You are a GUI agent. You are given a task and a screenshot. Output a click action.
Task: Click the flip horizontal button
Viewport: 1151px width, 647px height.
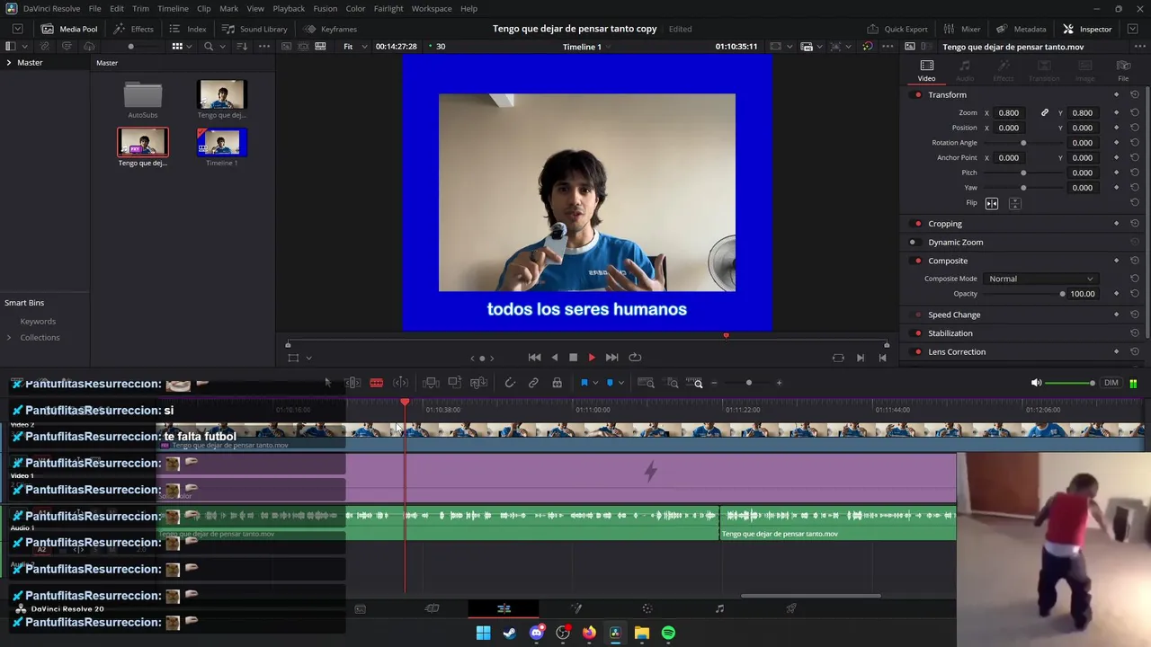coord(992,203)
